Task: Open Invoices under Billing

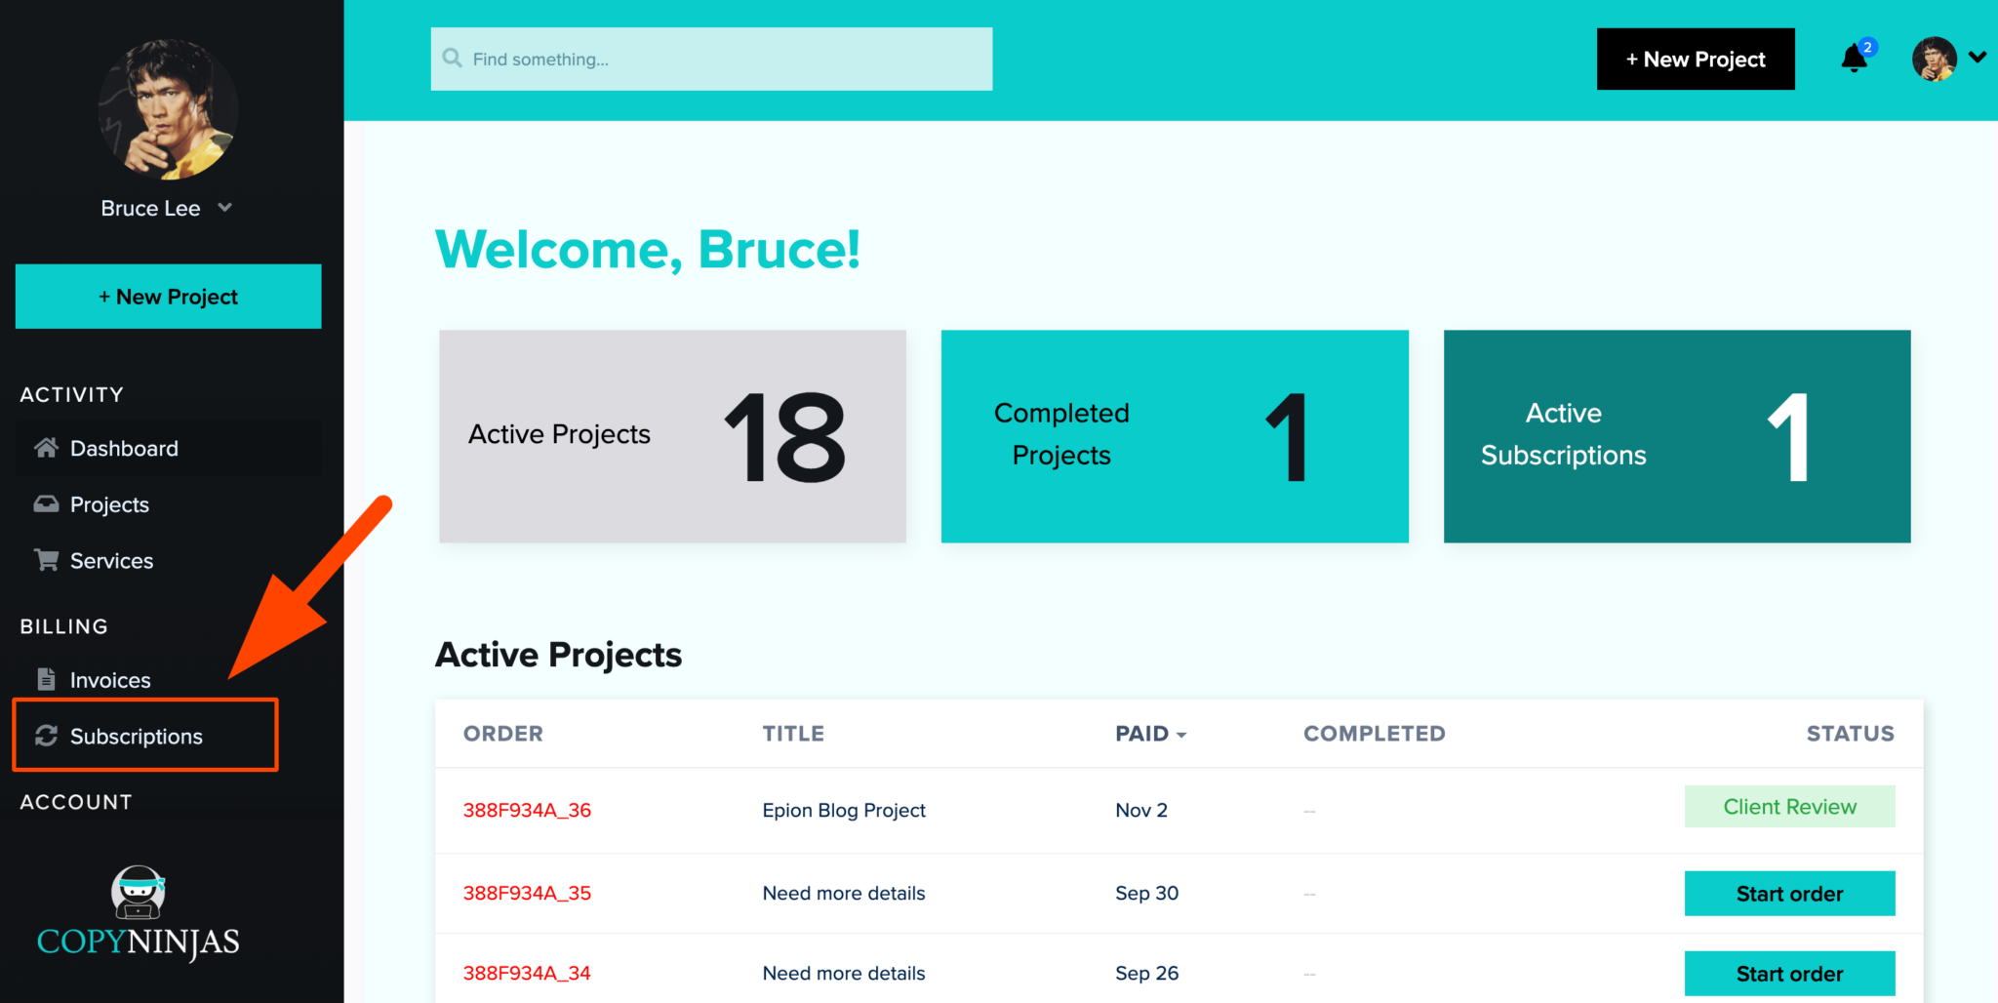Action: (109, 680)
